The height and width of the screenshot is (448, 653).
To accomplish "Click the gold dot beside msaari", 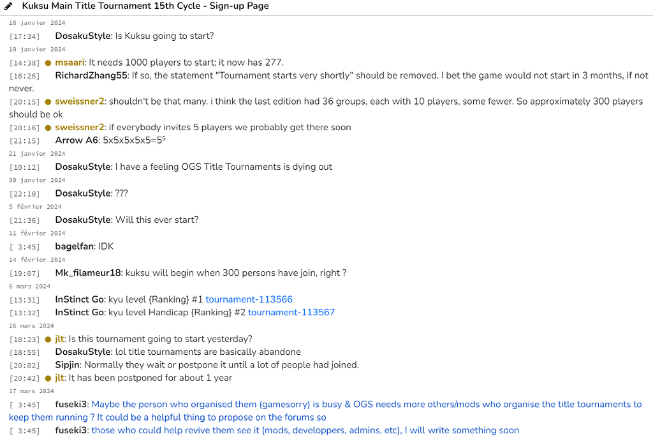I will [x=48, y=63].
